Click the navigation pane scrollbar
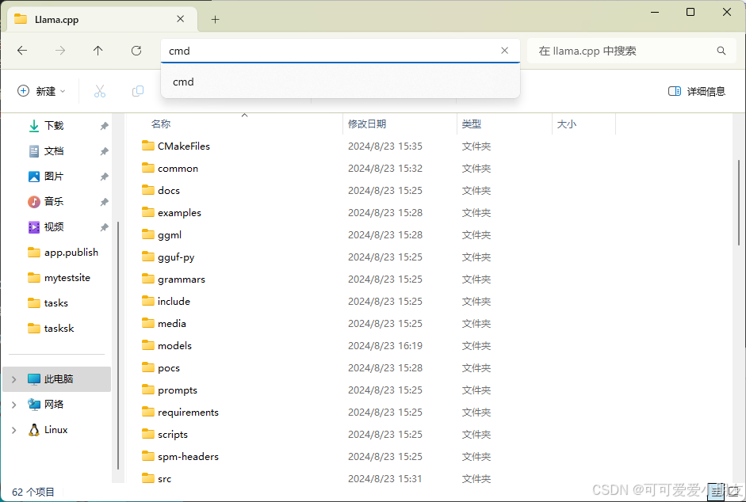746x502 pixels. click(118, 345)
